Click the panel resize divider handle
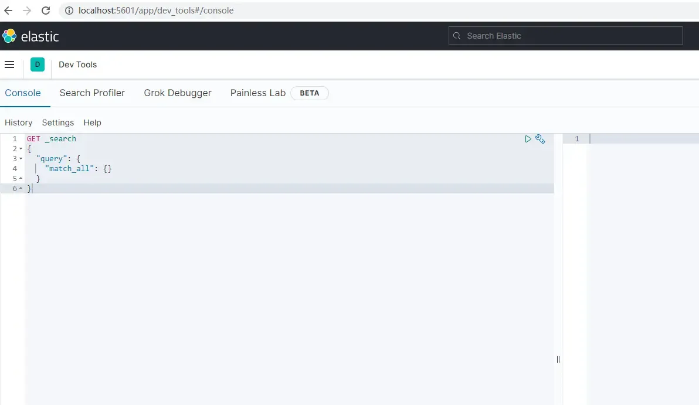The height and width of the screenshot is (405, 699). coord(558,359)
